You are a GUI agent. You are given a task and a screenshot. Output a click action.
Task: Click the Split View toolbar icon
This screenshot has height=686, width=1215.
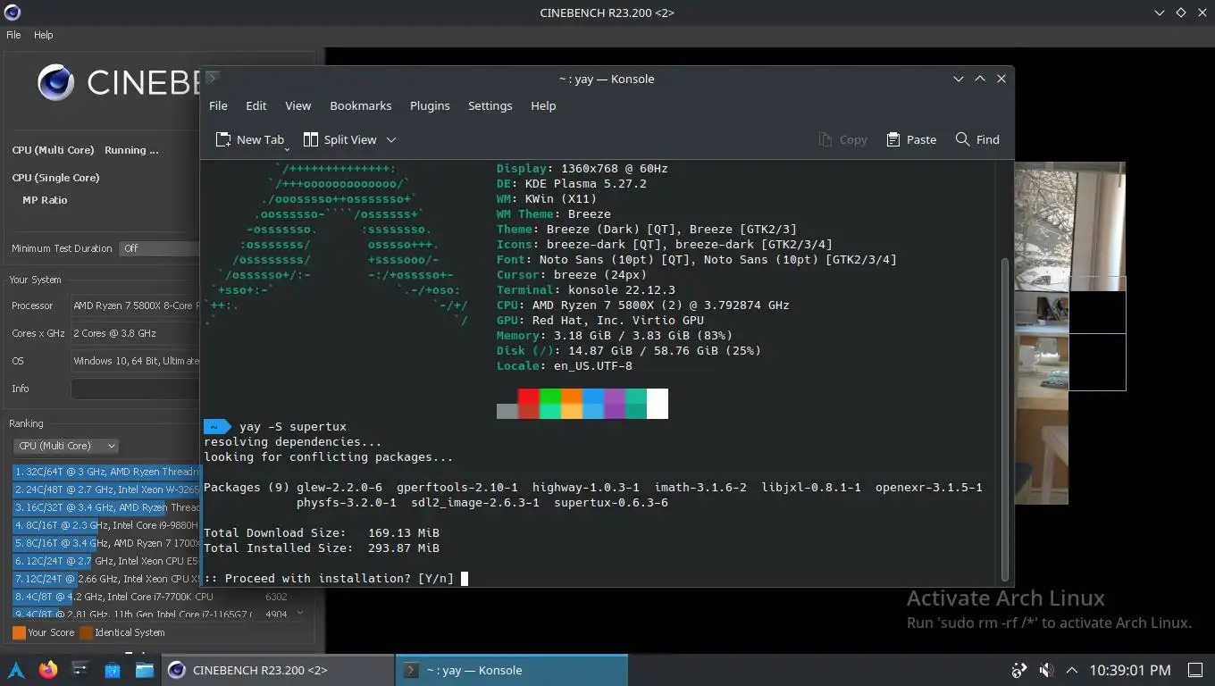[x=311, y=139]
